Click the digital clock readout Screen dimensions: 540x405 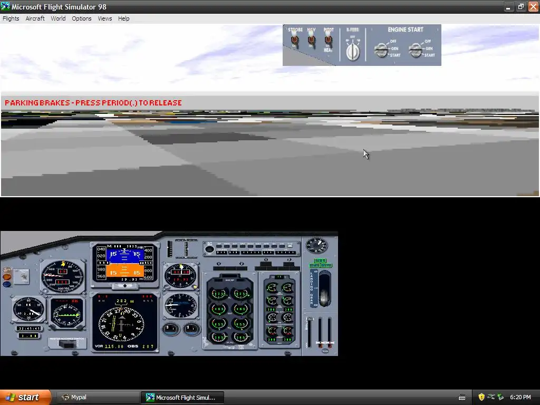29,329
